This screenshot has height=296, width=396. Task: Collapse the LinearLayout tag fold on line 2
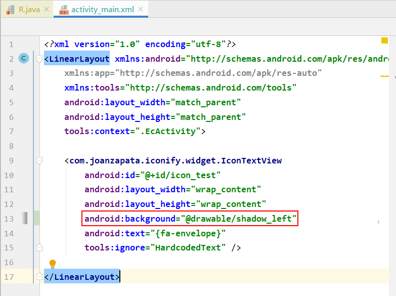39,59
